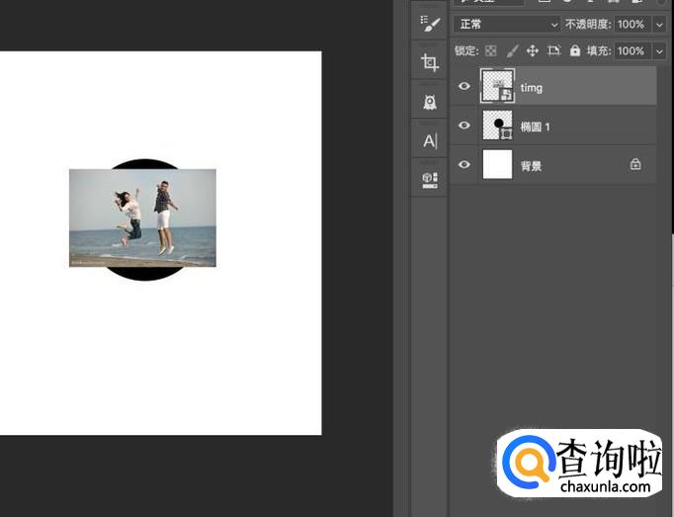The image size is (674, 517).
Task: Click the white 背景 layer thumbnail
Action: [497, 165]
